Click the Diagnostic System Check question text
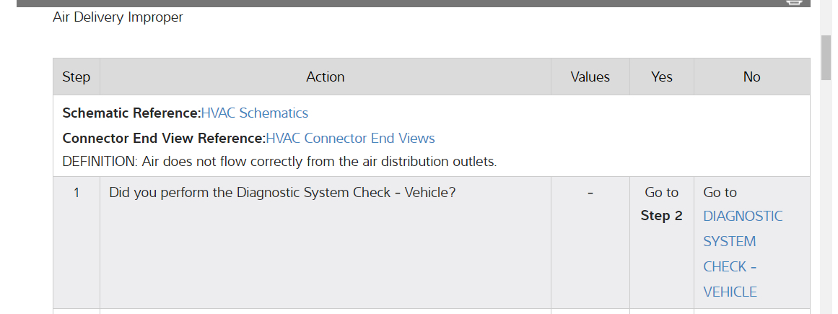This screenshot has height=314, width=838. [x=282, y=193]
